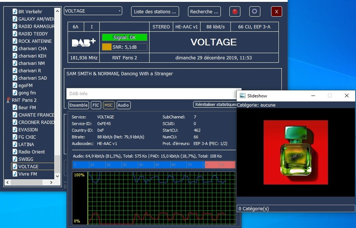Select RADIO RAMASURI station
This screenshot has height=228, width=356.
coord(36,26)
